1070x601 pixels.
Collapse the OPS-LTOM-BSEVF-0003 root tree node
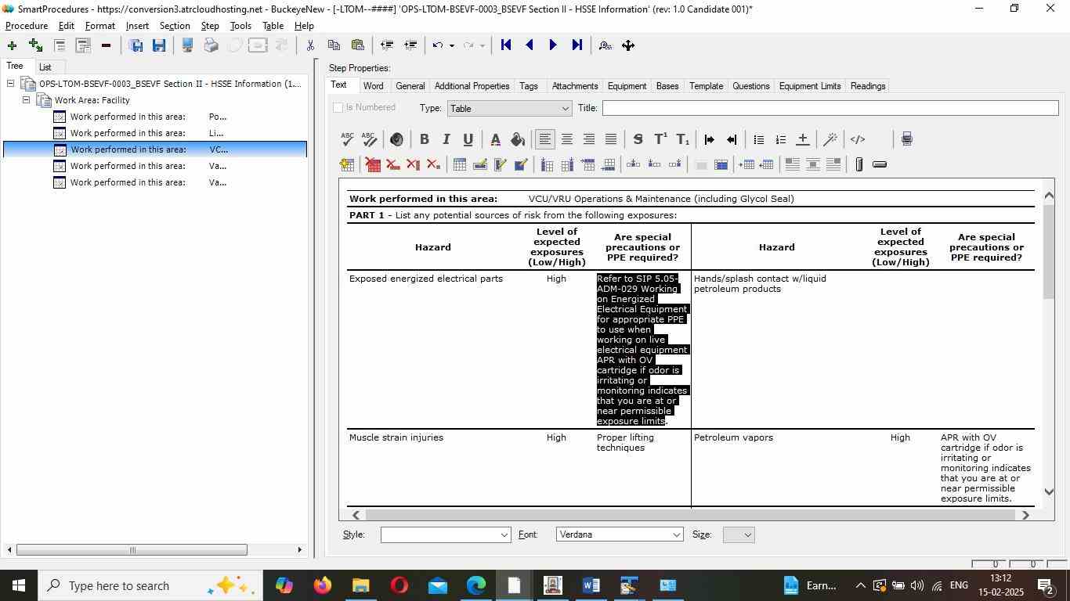pos(10,84)
